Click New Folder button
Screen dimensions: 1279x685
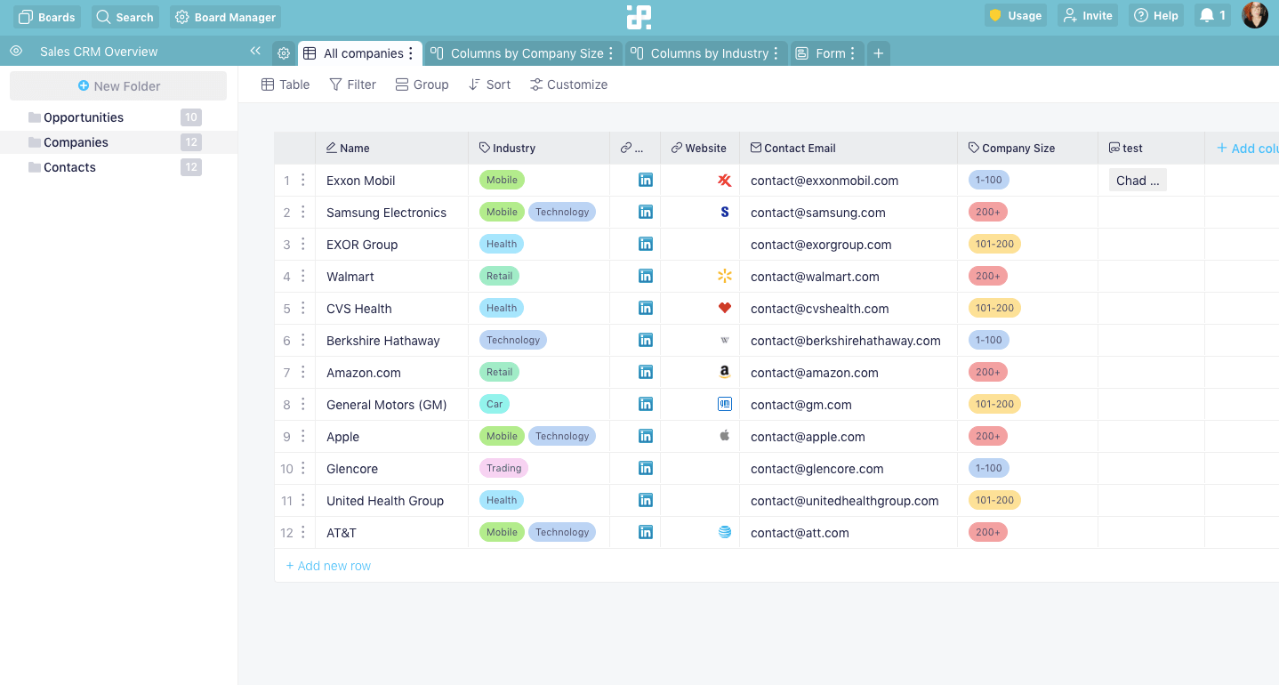pos(118,86)
